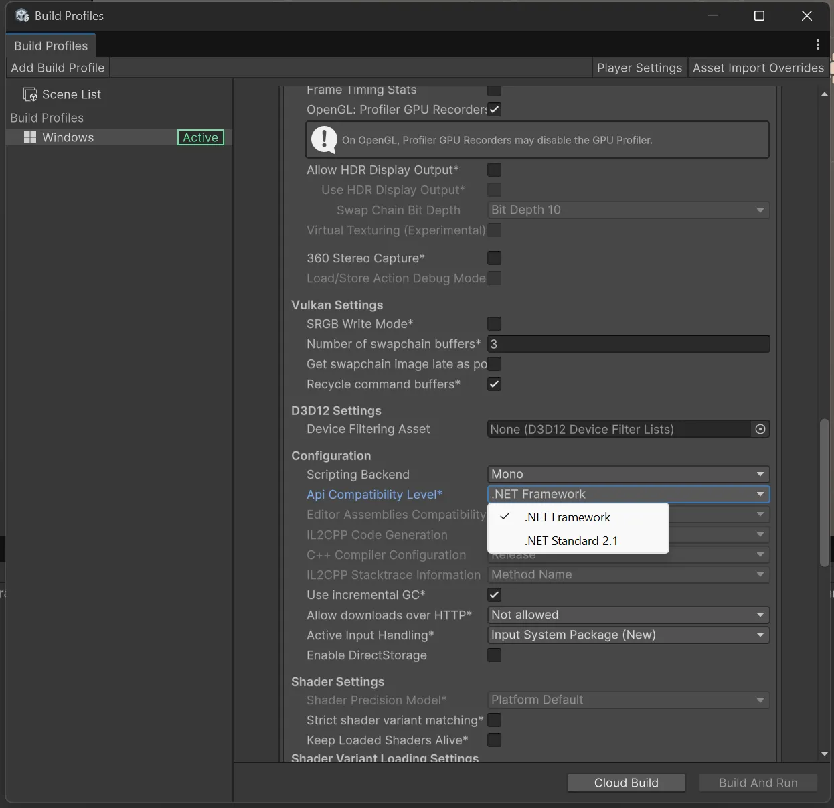Expand Active Input Handling dropdown

click(628, 635)
